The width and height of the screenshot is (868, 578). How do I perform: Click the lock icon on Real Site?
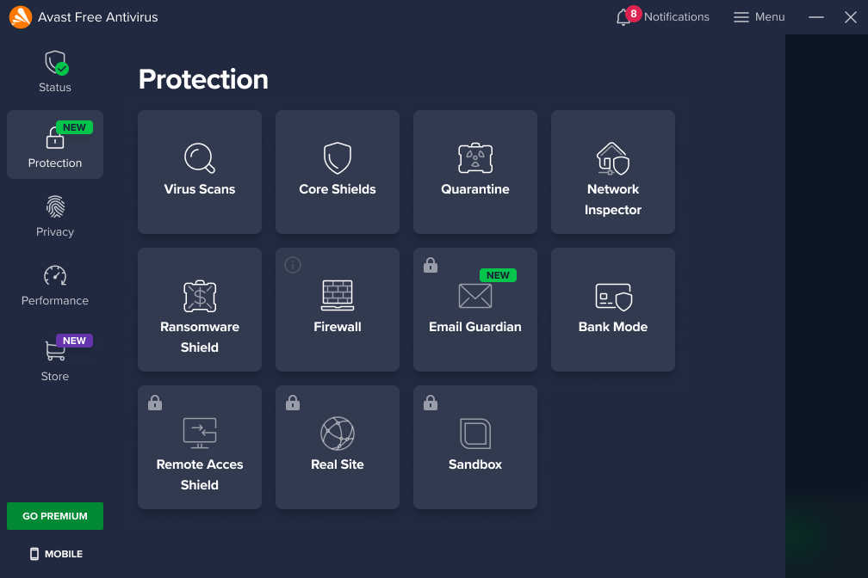(x=292, y=403)
